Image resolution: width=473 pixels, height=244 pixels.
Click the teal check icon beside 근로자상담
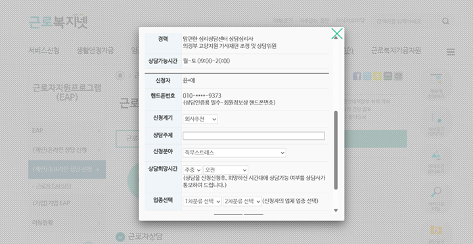[120, 237]
